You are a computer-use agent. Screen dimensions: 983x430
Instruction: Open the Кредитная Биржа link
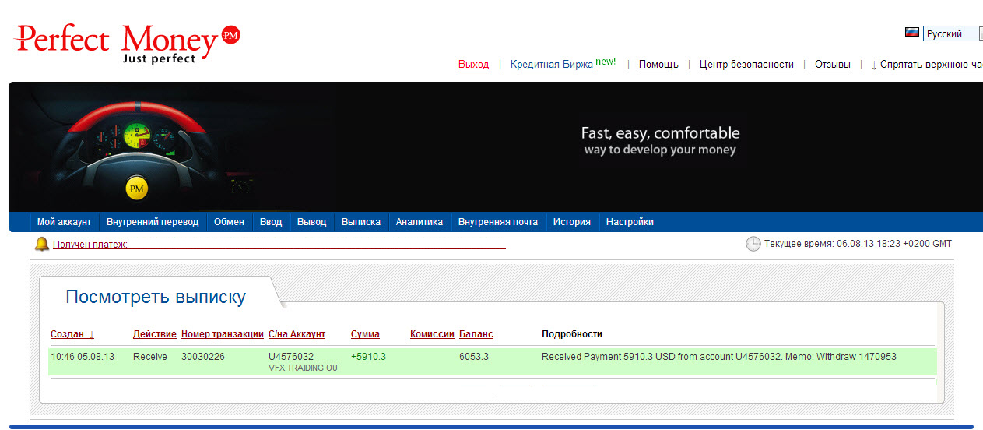[x=552, y=65]
